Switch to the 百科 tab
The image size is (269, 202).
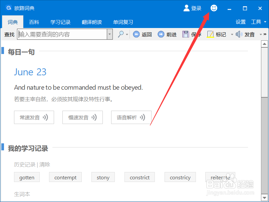[x=34, y=22]
